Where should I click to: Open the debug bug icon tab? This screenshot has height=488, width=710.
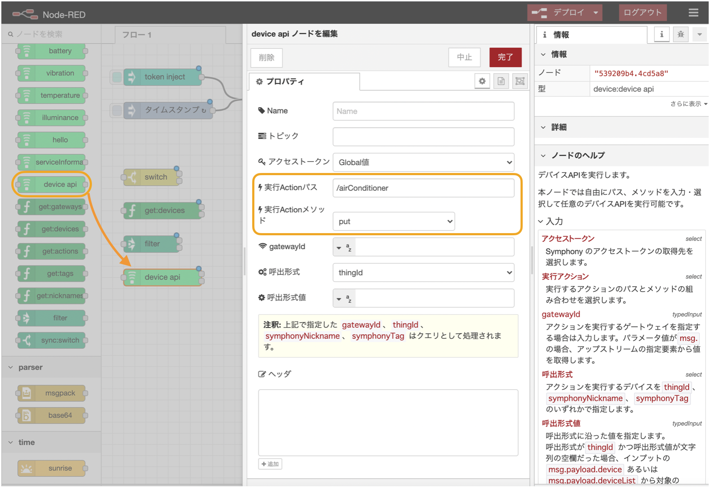[681, 34]
